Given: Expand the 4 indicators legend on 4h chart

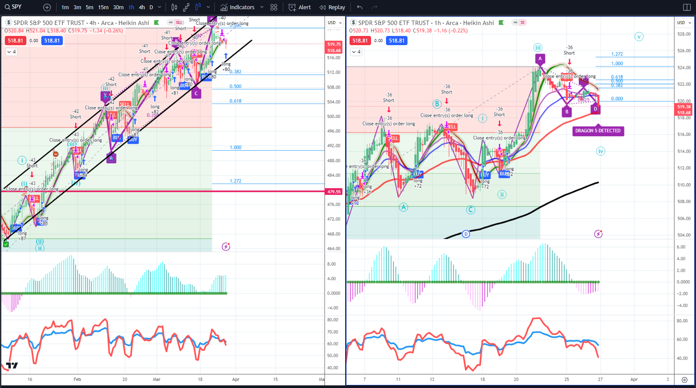Looking at the screenshot, I should [x=11, y=52].
